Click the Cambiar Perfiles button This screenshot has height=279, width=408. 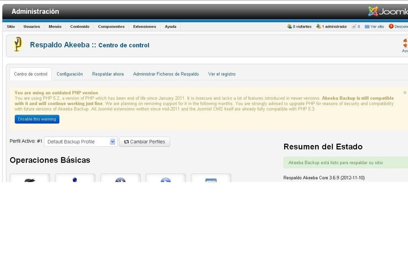[144, 142]
